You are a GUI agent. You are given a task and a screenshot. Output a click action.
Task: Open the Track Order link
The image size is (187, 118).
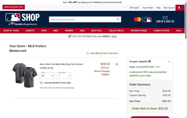click(x=148, y=8)
